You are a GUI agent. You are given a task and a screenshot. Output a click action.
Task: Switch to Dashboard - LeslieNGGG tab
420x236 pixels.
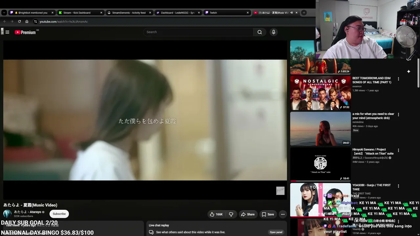[178, 13]
